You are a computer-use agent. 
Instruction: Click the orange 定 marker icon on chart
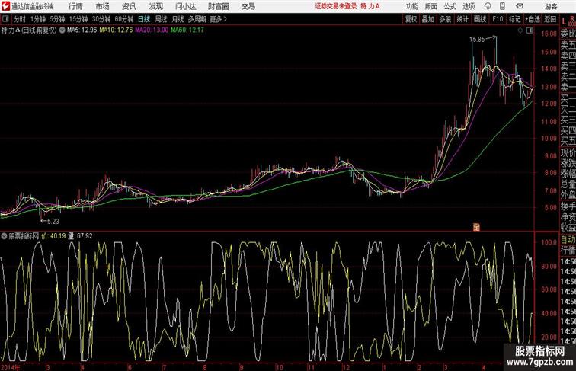476,227
